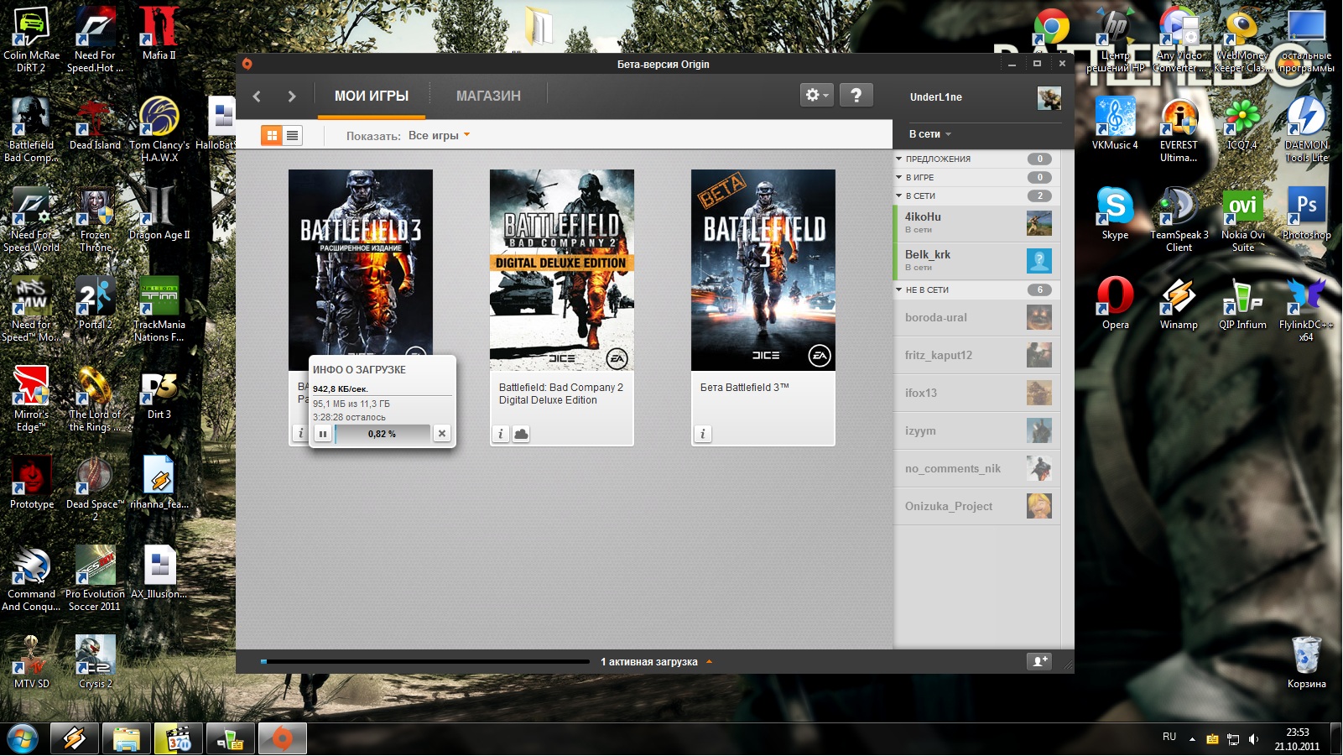Open the Windows Start menu orb

pyautogui.click(x=23, y=739)
